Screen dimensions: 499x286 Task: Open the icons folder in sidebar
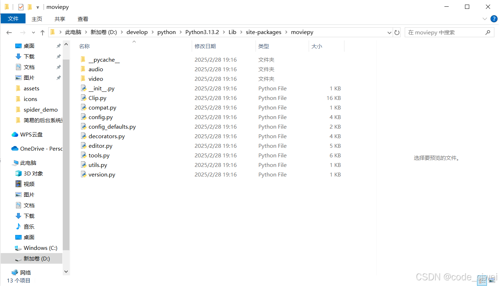(x=26, y=99)
